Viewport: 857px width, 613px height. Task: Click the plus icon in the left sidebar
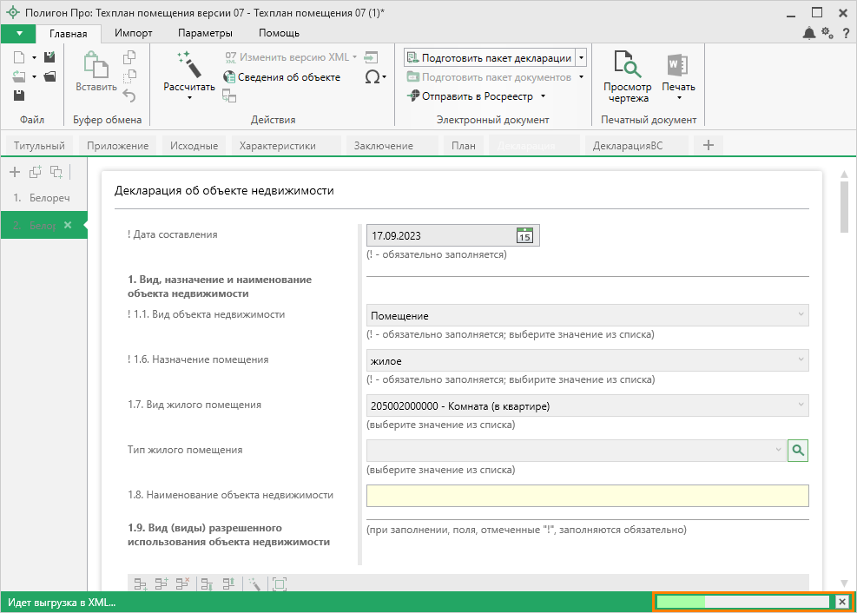pos(14,172)
